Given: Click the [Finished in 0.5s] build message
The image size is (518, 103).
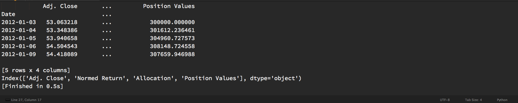Looking at the screenshot, I should coord(33,86).
